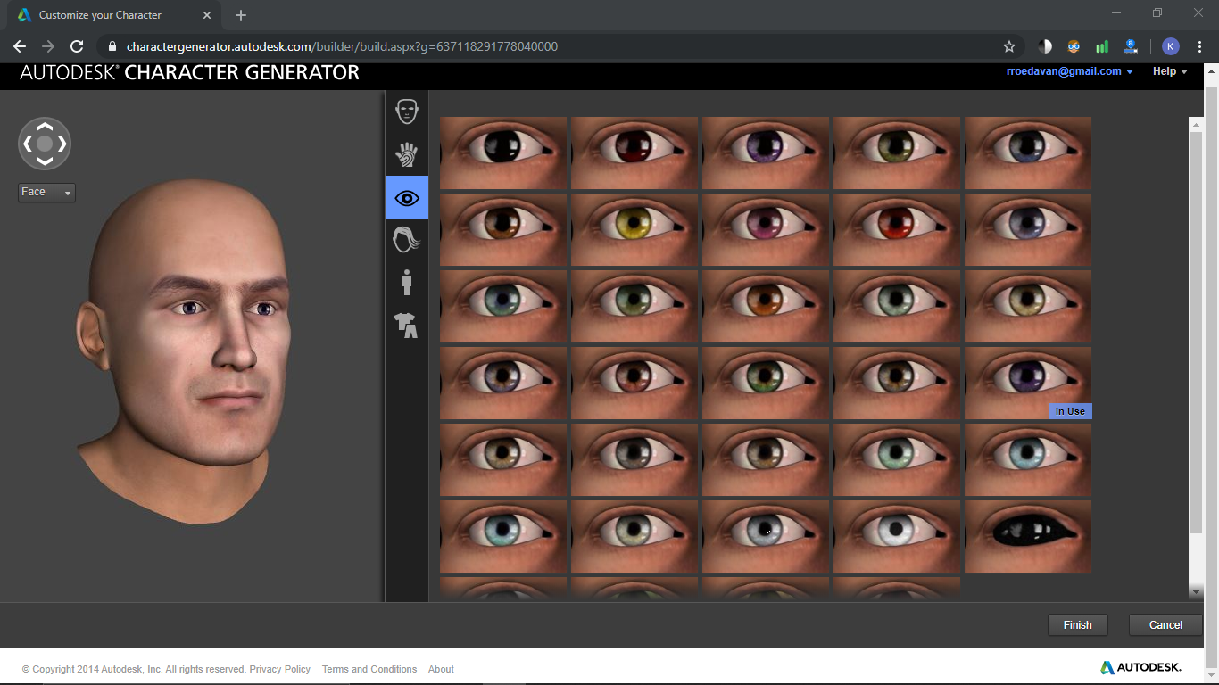Click the 3D orbit navigation control

pyautogui.click(x=45, y=144)
